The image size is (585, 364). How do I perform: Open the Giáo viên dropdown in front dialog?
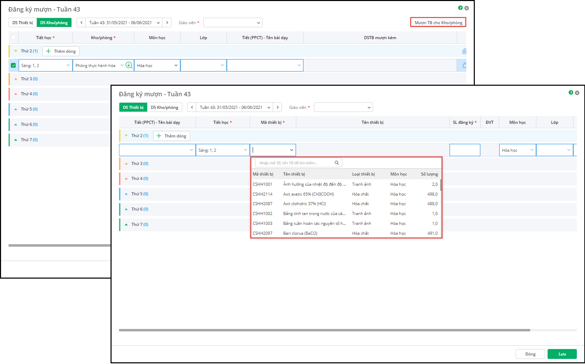tap(343, 107)
